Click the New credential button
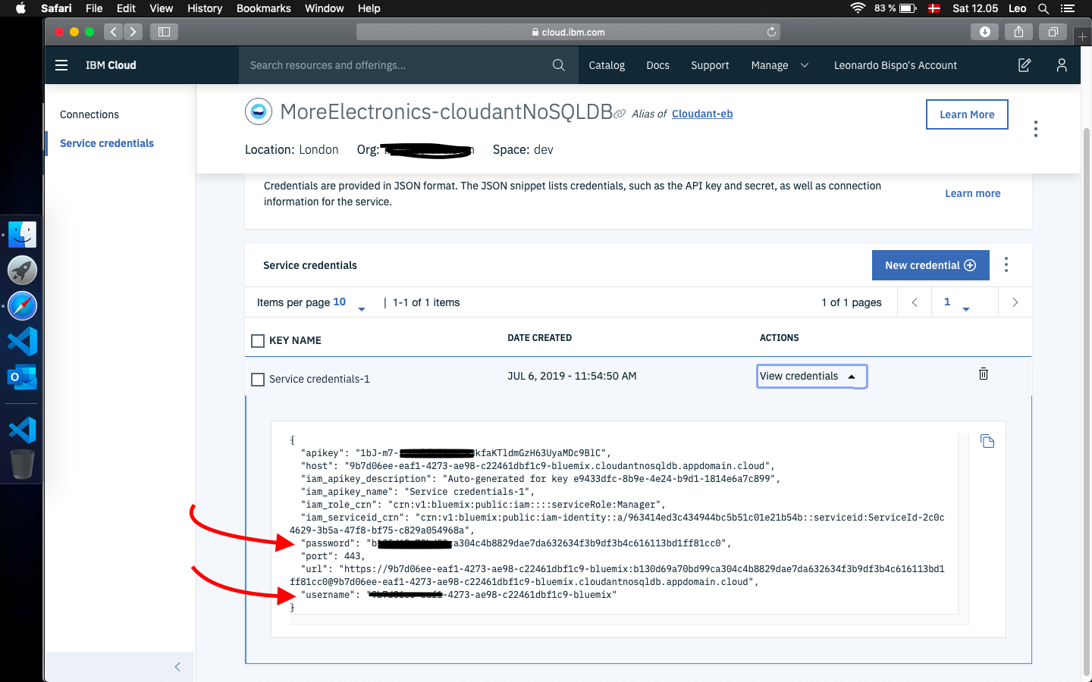1092x682 pixels. tap(930, 265)
